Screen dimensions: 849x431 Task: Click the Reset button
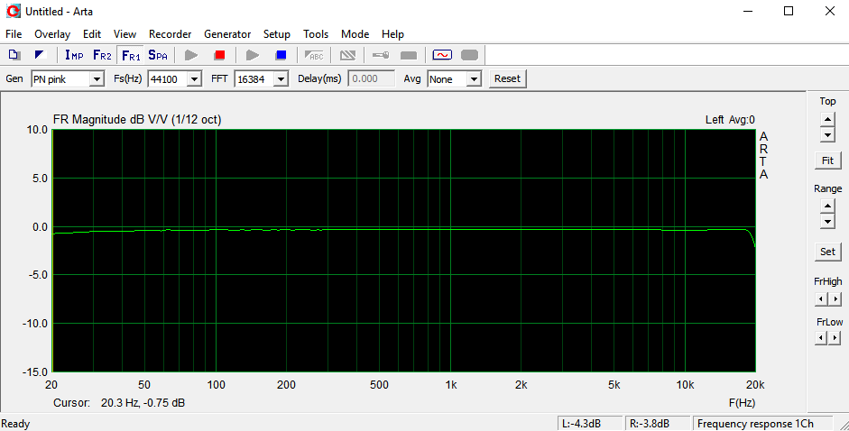[507, 78]
